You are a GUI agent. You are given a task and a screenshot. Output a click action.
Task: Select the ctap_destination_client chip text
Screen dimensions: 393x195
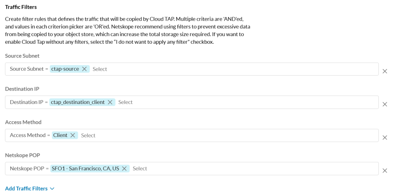[x=78, y=102]
